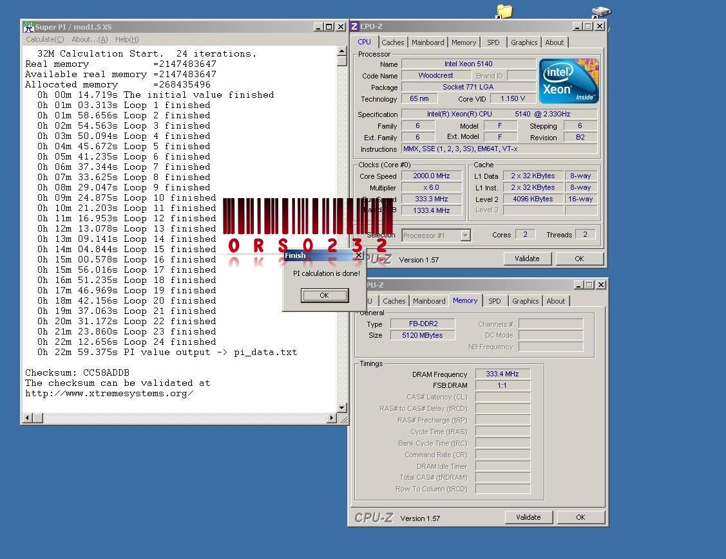
Task: Click the Core Speed value 2000.0 MHz
Action: point(432,176)
